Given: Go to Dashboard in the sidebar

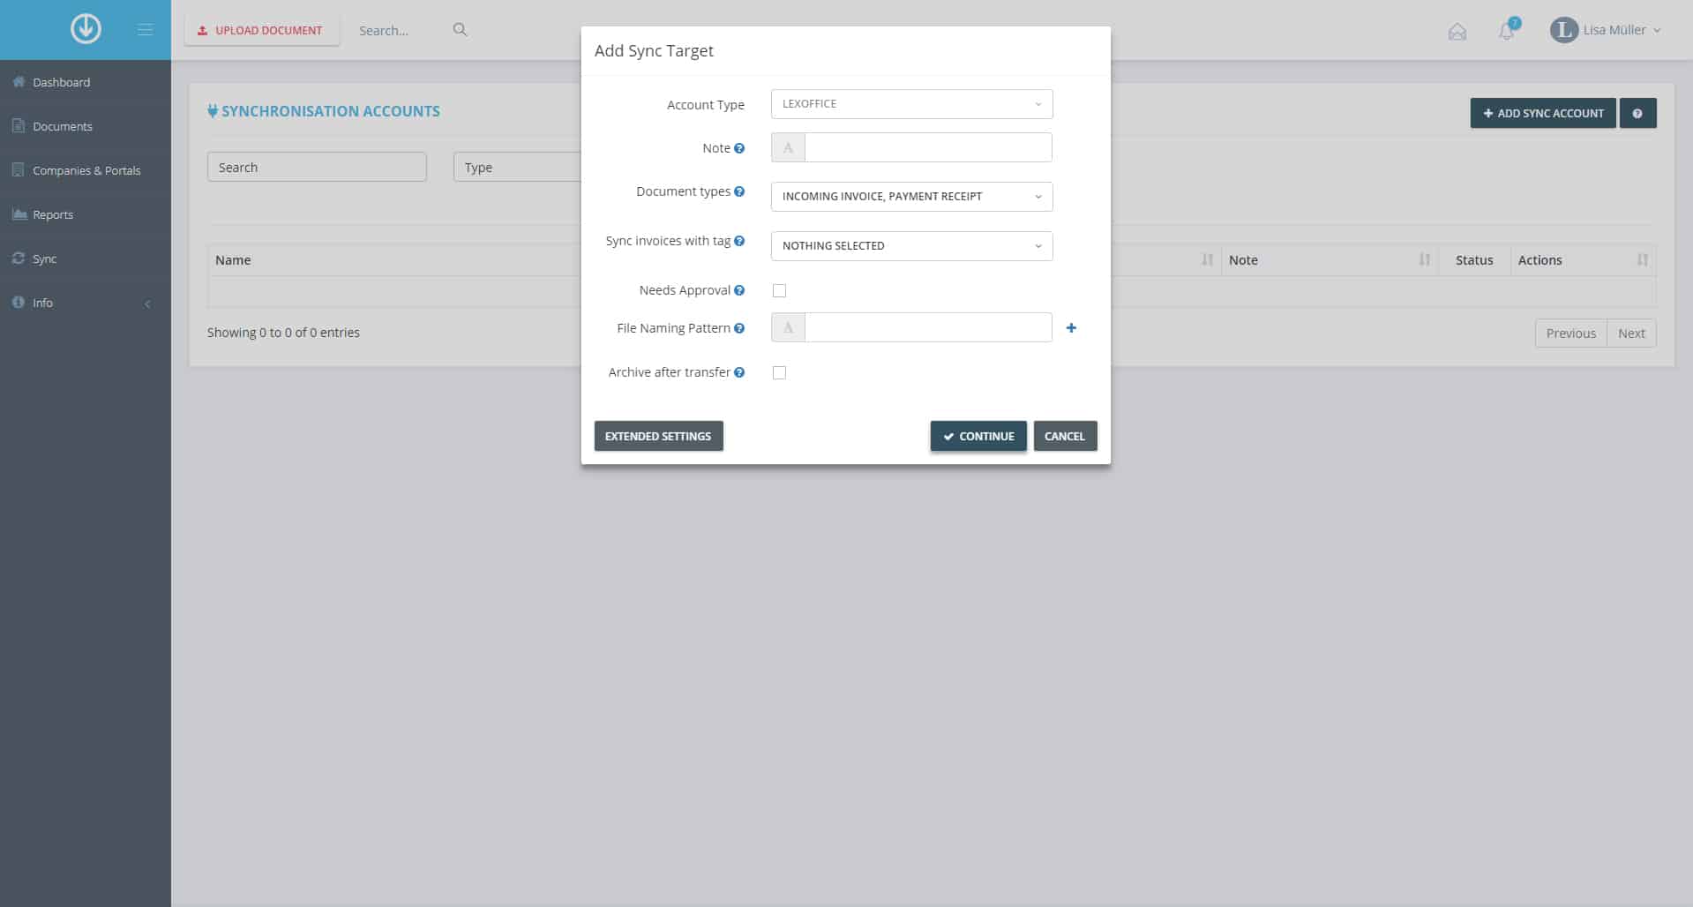Looking at the screenshot, I should [86, 82].
